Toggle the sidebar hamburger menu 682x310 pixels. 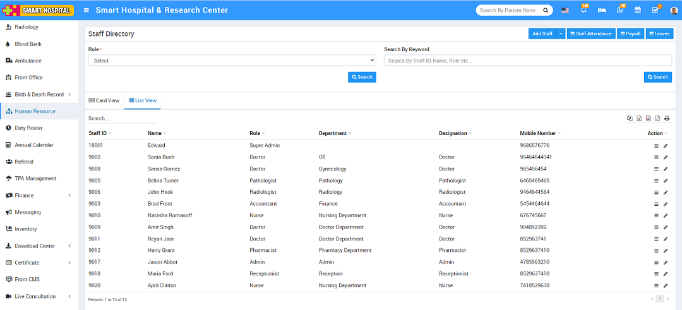click(x=87, y=10)
